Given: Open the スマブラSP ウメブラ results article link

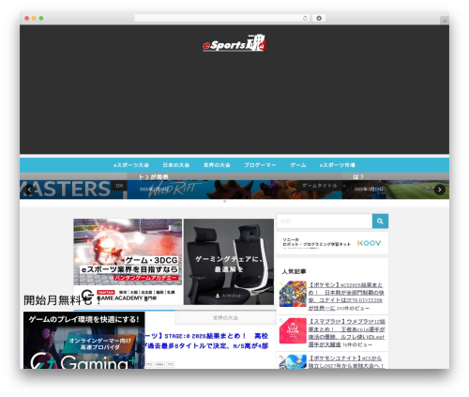Looking at the screenshot, I should tap(346, 333).
